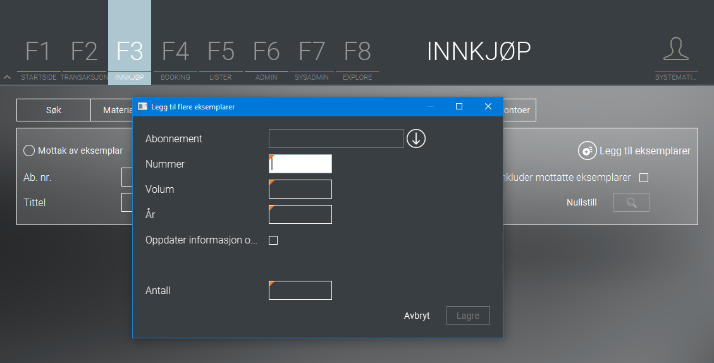
Task: Click into the Antall field
Action: (x=300, y=290)
